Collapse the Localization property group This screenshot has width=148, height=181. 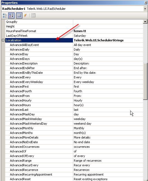click(3, 40)
